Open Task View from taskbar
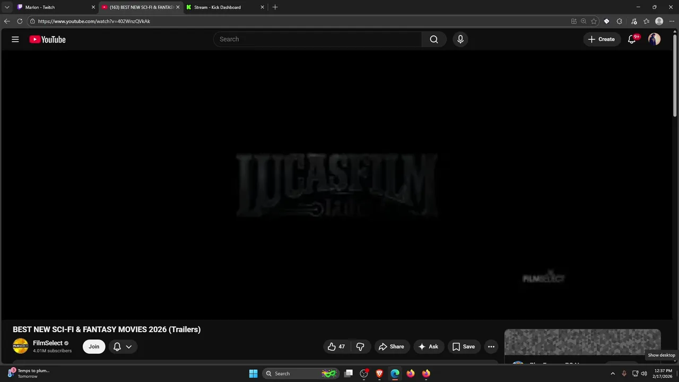679x382 pixels. pyautogui.click(x=349, y=374)
